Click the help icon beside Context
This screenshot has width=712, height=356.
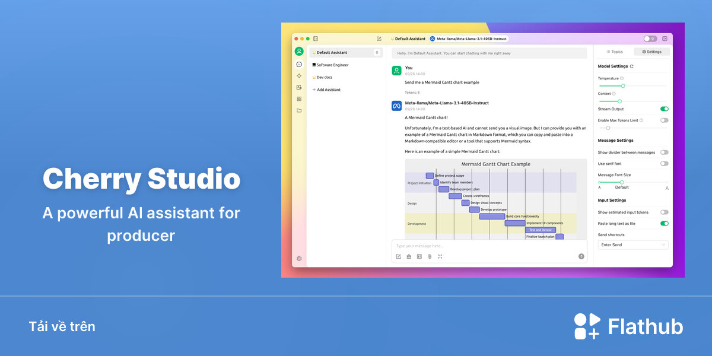pyautogui.click(x=614, y=94)
